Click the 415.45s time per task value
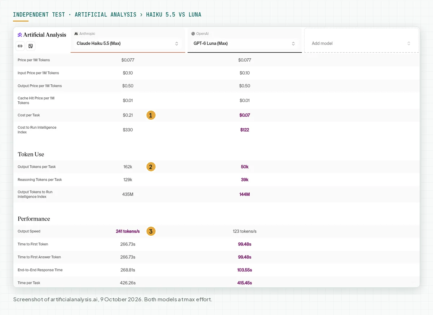 click(x=245, y=283)
